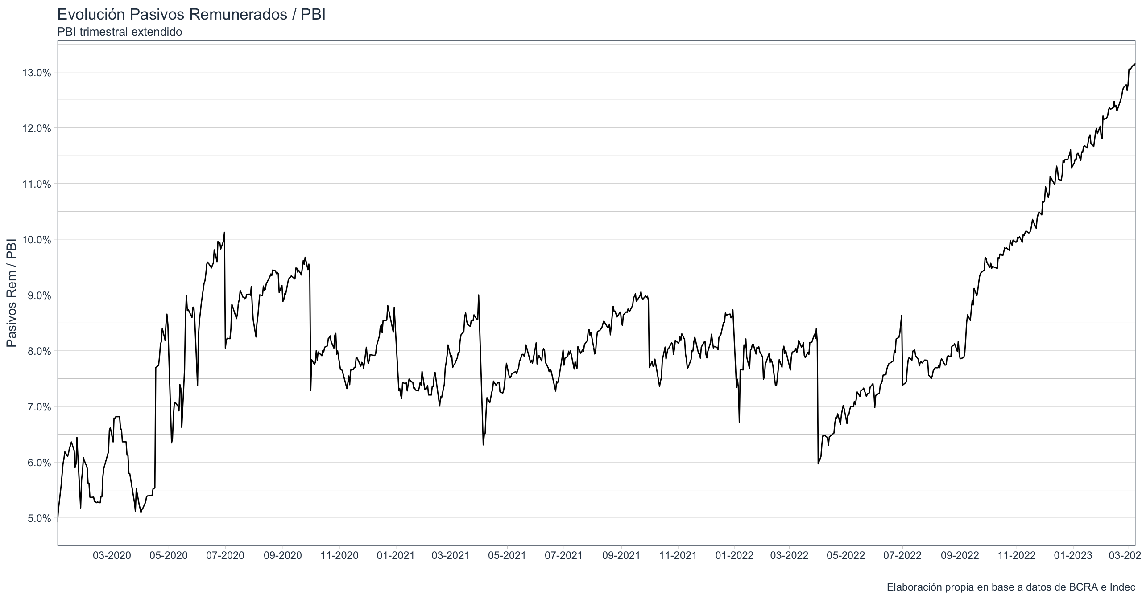Screen dimensions: 1142x599
Task: Select the 07-2020 date label on x-axis
Action: pos(225,555)
